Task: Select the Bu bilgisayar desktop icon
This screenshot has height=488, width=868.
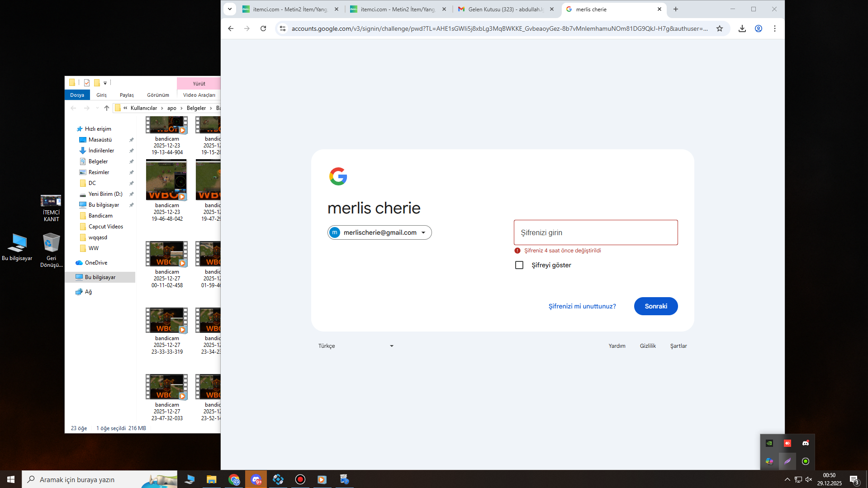Action: 17,247
